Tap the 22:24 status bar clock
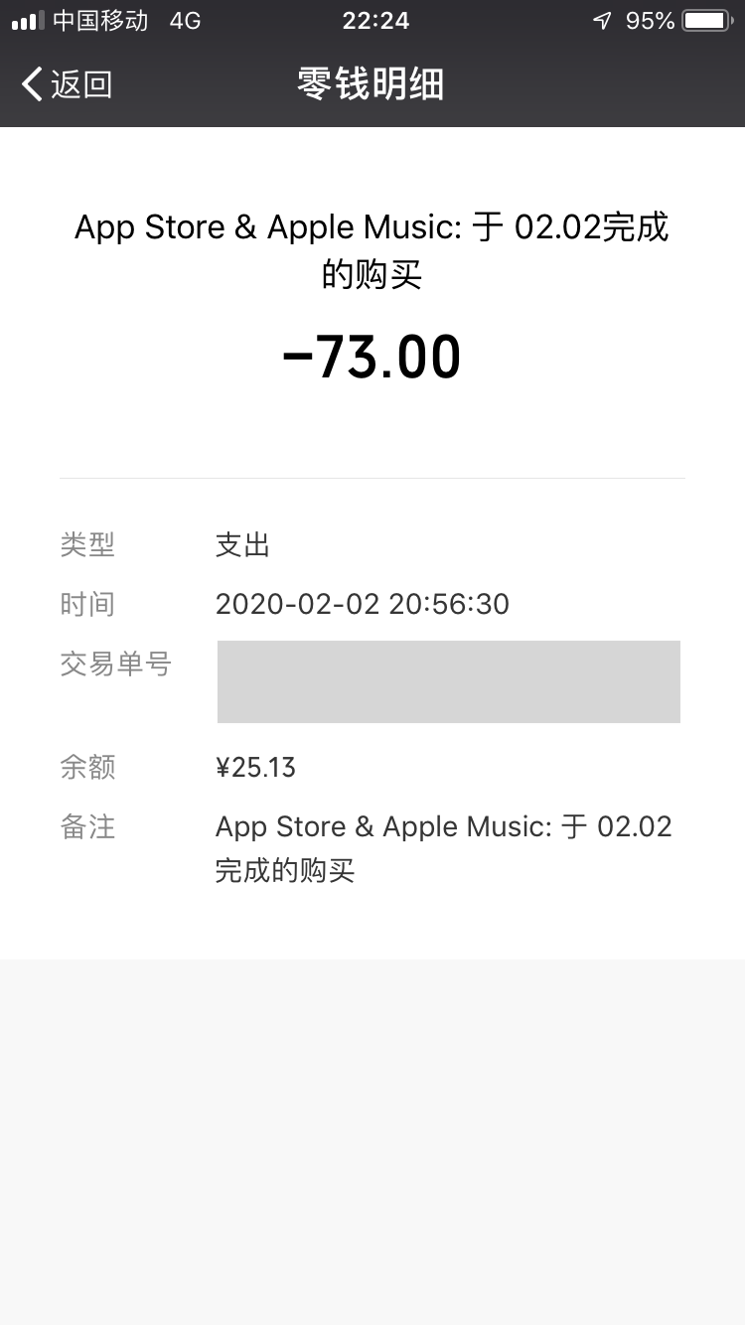 374,21
